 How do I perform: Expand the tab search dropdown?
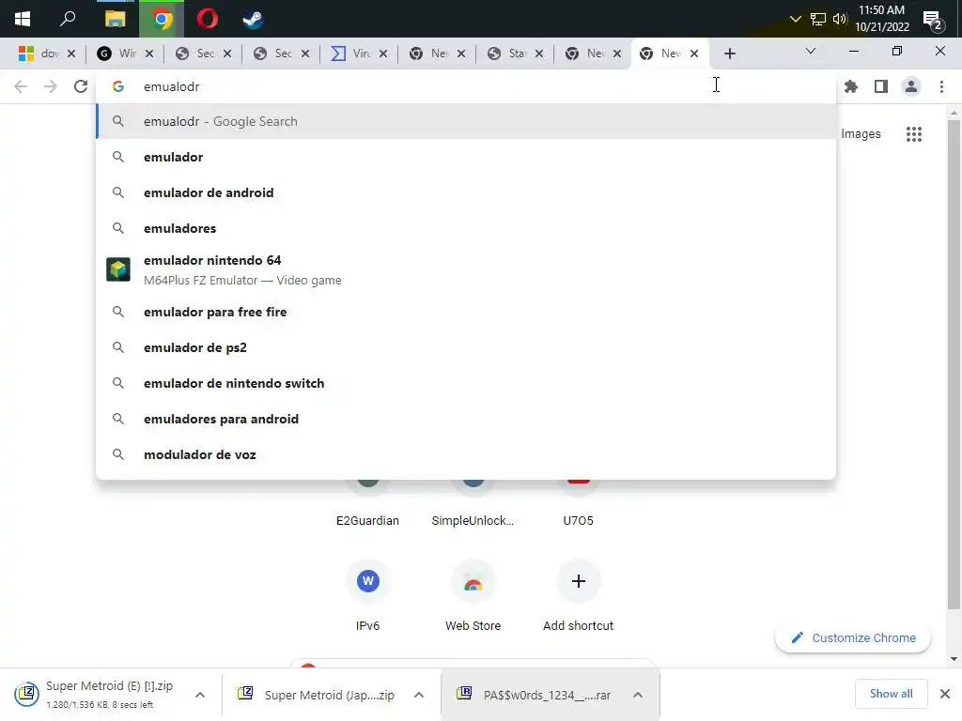811,51
